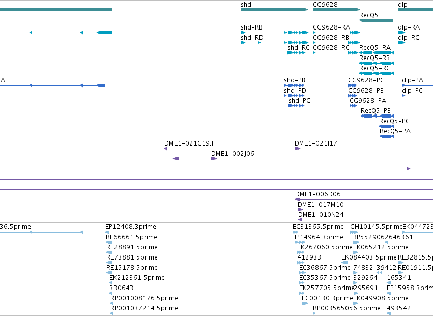Click the RecQ5-RC transcript glyph
Screen dimensions: 433x316
pos(377,73)
